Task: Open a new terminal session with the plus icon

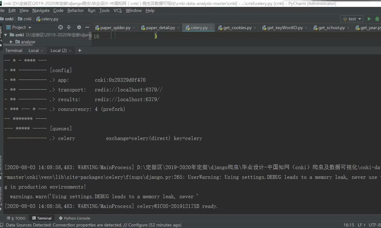Action: [x=79, y=50]
